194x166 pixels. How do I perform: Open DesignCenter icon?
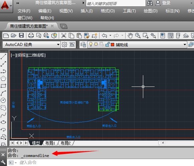pos(171,36)
